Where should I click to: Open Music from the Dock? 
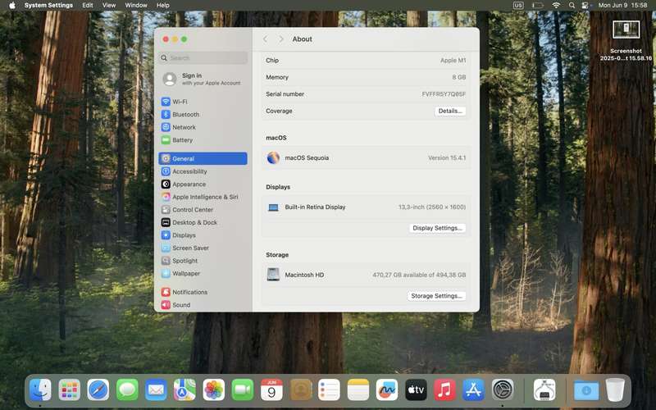[x=444, y=390]
